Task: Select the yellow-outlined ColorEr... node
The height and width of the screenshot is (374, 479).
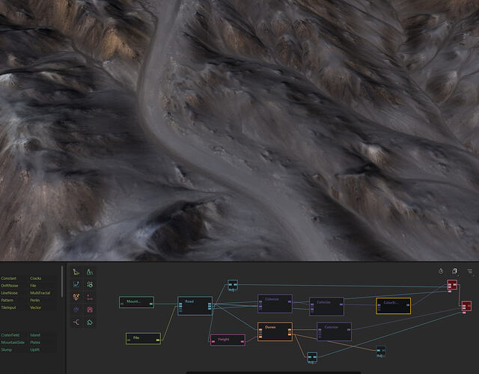Action: [x=393, y=306]
